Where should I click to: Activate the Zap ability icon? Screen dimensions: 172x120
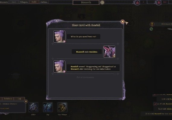pos(48,107)
